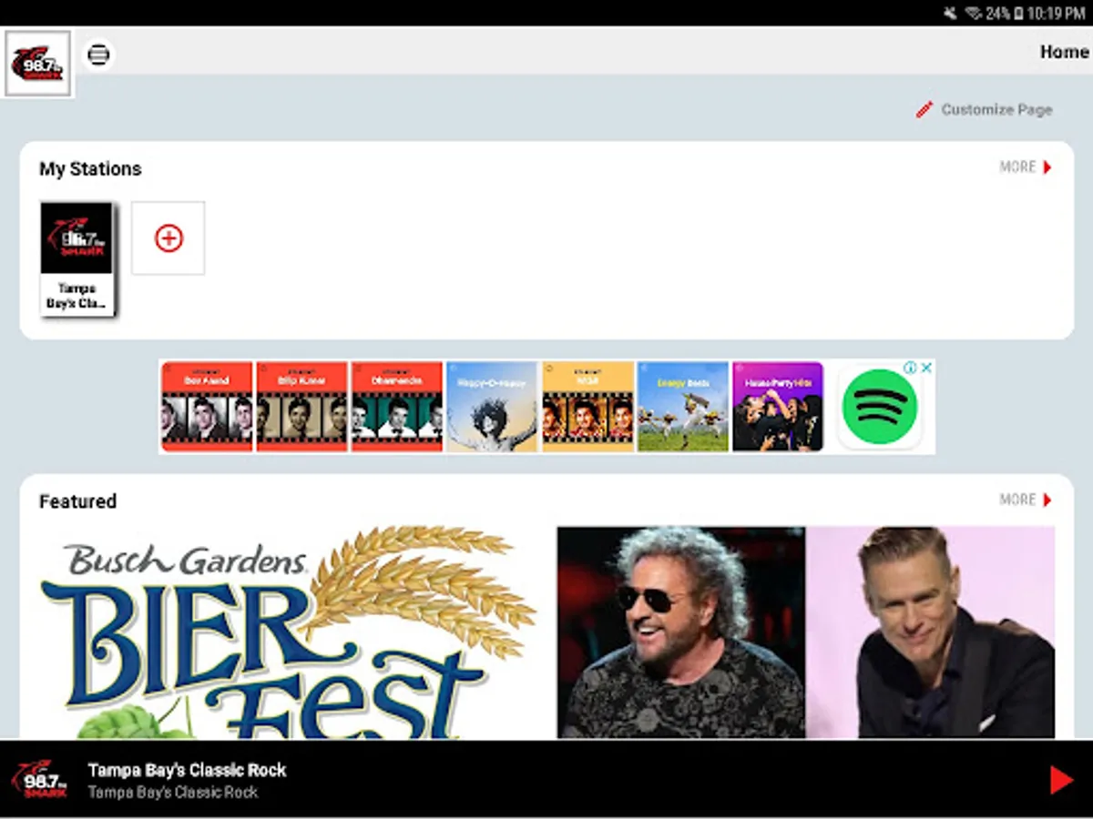
Task: Open Busch Gardens Bier Fest feature
Action: [x=289, y=632]
